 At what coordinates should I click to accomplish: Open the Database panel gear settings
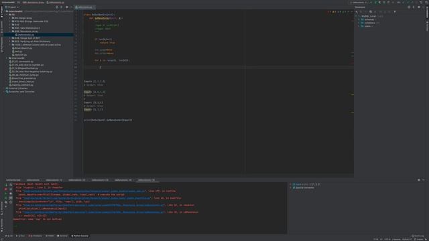pyautogui.click(x=419, y=7)
